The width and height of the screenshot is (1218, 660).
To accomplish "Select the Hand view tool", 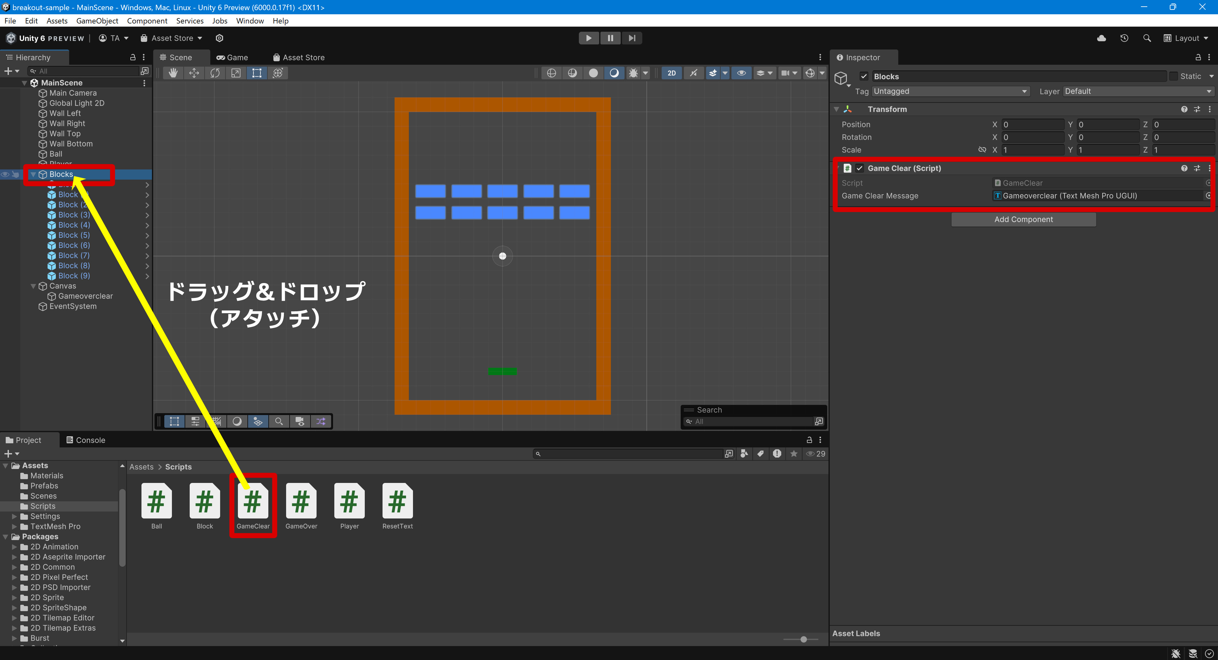I will click(x=173, y=73).
